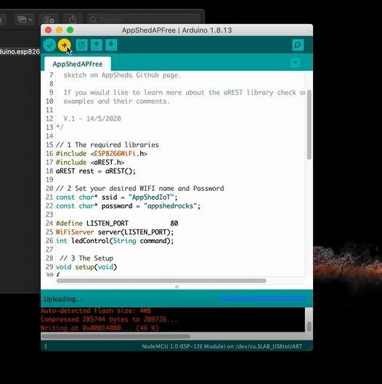Click the "V.1 - 14/5/2020" comment line
The height and width of the screenshot is (384, 382).
pos(92,119)
